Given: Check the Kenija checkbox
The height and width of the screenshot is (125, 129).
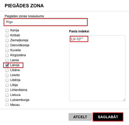Looking at the screenshot, I should 7,31.
